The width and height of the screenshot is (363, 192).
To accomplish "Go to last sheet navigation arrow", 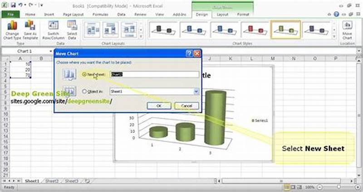I will (19, 181).
